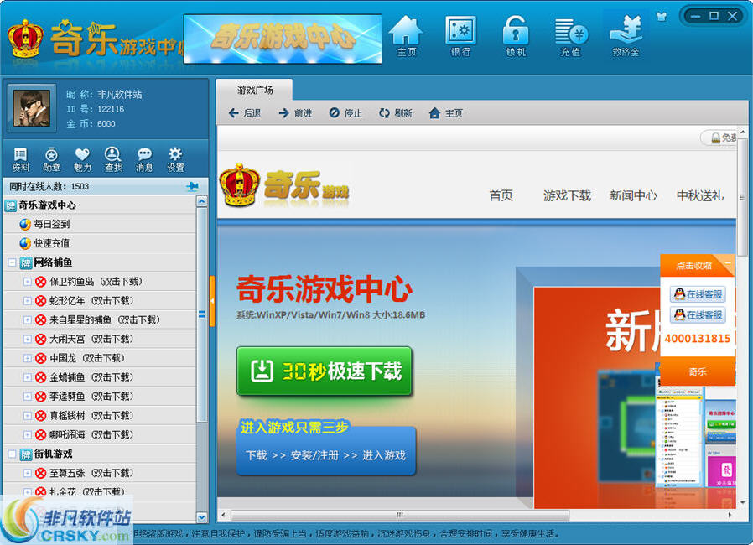
Task: Expand the 蛇形亿年 game node
Action: click(28, 301)
